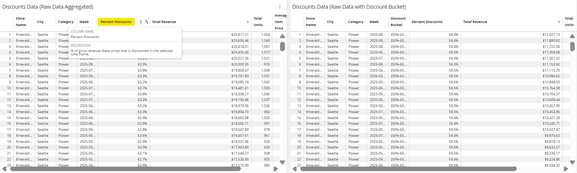The width and height of the screenshot is (577, 173).
Task: Click the 976 total units cell
Action: (267, 64)
